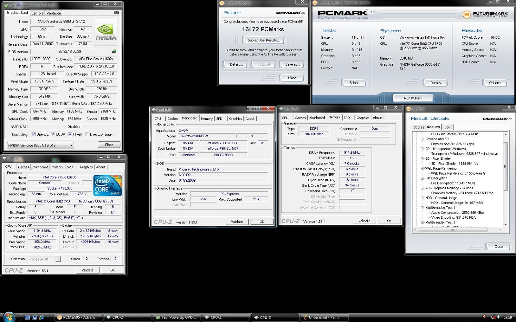Click scroll up arrow in Result Details list
This screenshot has width=516, height=322.
pos(505,134)
